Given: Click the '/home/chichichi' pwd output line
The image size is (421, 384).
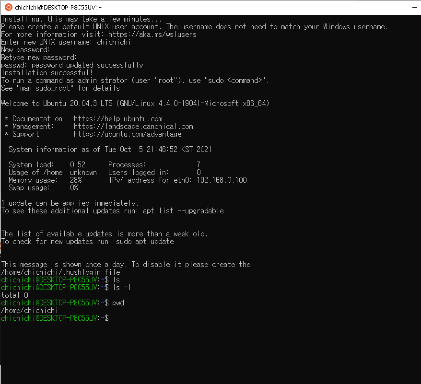Looking at the screenshot, I should point(30,311).
